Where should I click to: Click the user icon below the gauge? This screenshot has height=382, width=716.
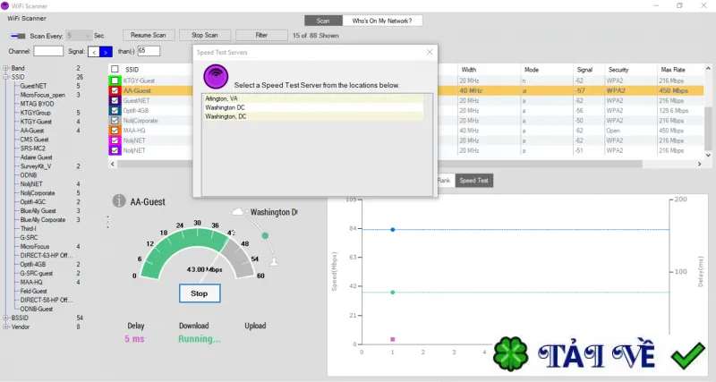click(274, 262)
